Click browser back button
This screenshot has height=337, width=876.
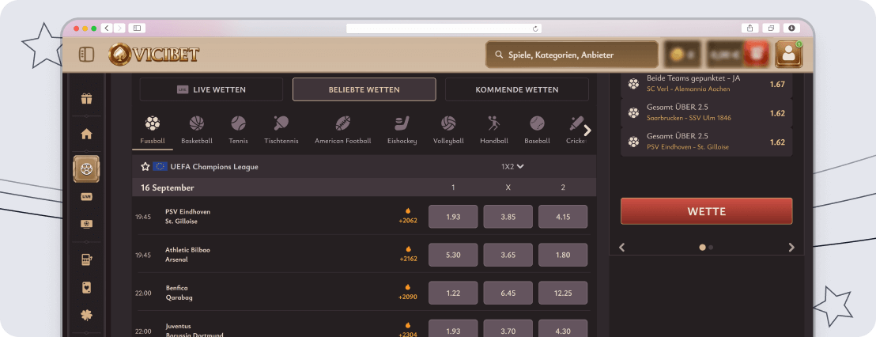(x=106, y=28)
